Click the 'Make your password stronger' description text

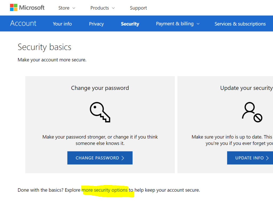click(100, 140)
